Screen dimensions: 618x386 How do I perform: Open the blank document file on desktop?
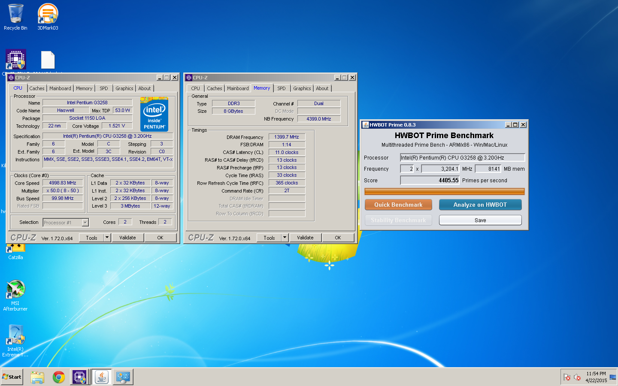pyautogui.click(x=48, y=60)
